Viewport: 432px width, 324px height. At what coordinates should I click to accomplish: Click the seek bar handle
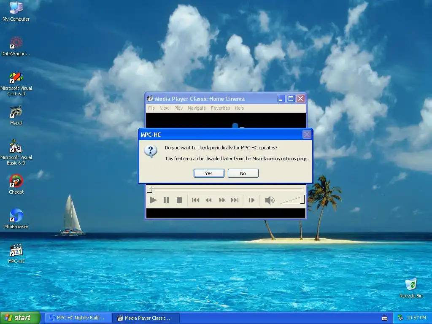click(x=150, y=189)
